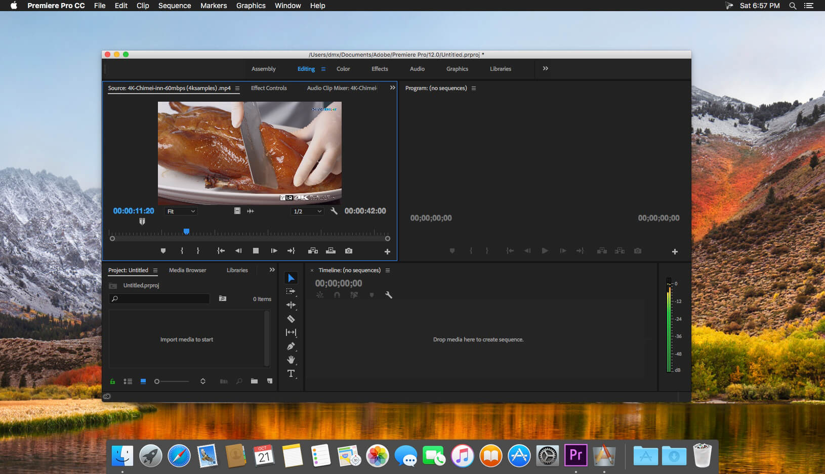Click Drag Video Only filmstrip icon

(237, 211)
